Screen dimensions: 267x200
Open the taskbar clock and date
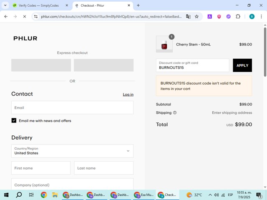point(244,195)
